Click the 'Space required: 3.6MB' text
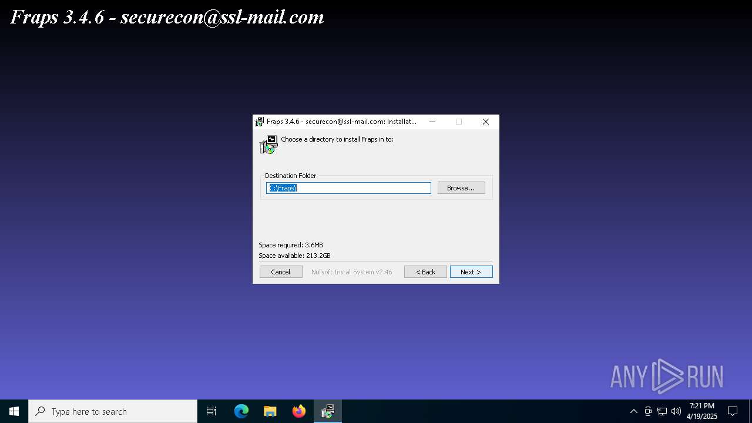Image resolution: width=752 pixels, height=423 pixels. 291,245
